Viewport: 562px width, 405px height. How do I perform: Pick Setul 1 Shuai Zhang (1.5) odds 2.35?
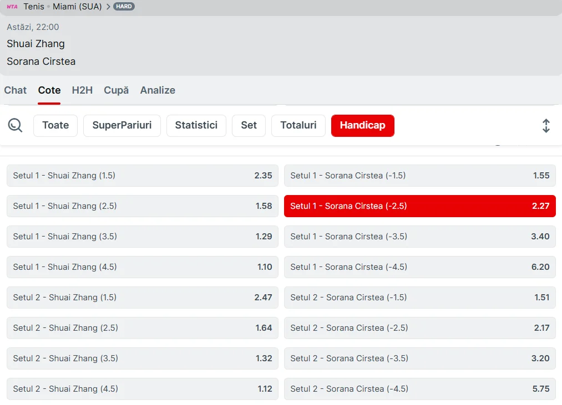[x=142, y=176]
